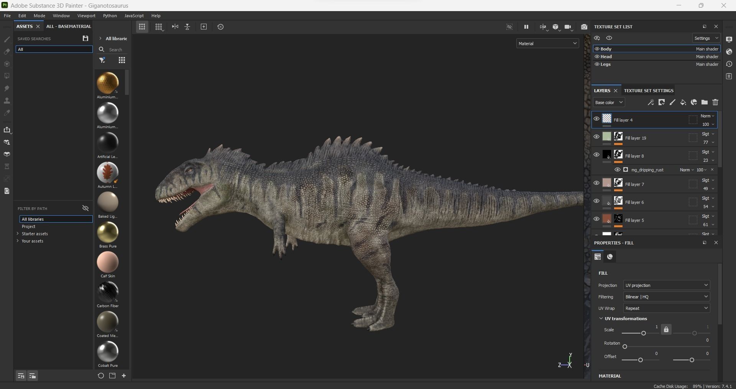The height and width of the screenshot is (389, 736).
Task: Toggle Body texture set visibility
Action: click(597, 49)
